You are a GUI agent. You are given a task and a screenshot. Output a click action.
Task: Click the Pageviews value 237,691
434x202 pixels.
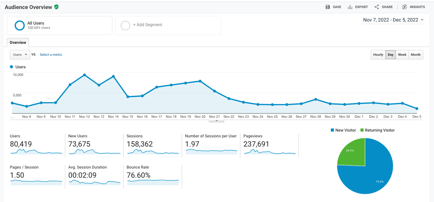click(256, 144)
